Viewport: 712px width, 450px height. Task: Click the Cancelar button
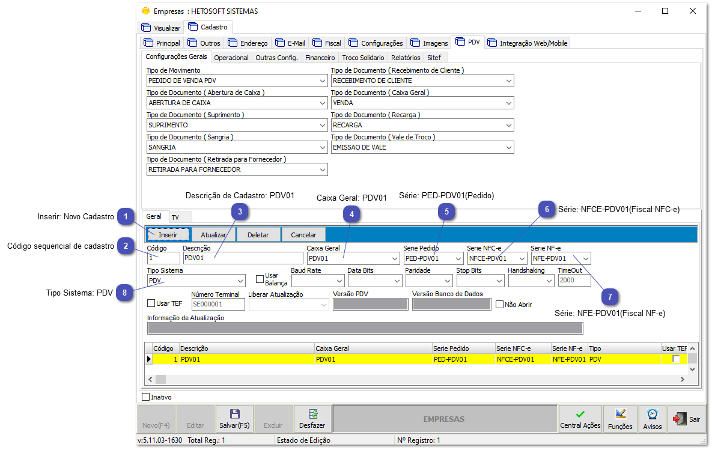[303, 234]
